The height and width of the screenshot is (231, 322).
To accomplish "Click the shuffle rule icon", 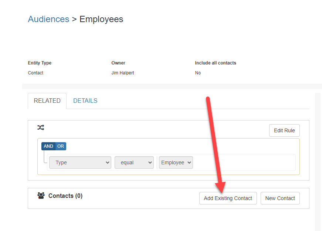I will [41, 127].
